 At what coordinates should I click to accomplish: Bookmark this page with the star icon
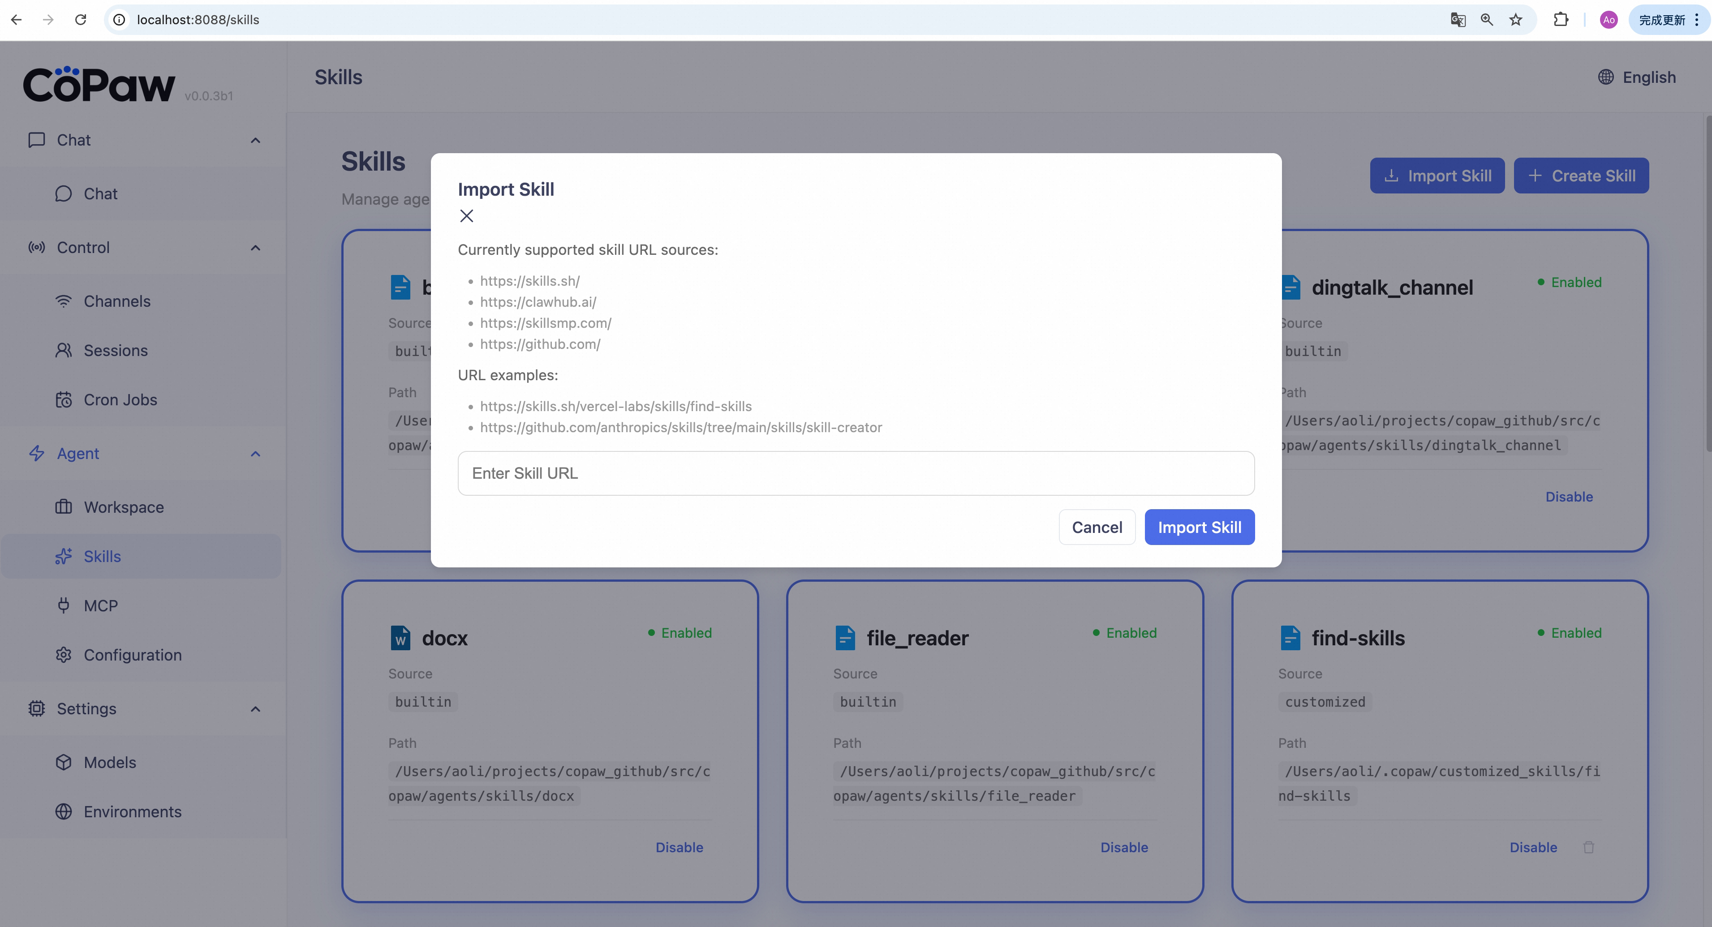click(x=1515, y=20)
